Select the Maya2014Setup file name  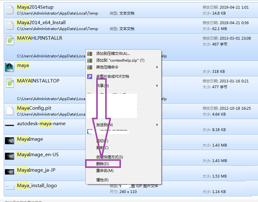click(x=35, y=7)
